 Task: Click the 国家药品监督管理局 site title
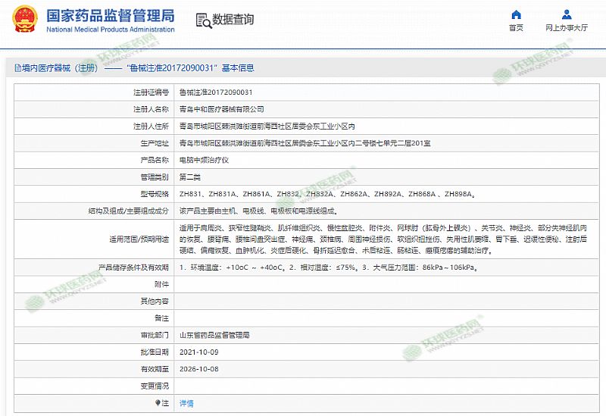[110, 15]
